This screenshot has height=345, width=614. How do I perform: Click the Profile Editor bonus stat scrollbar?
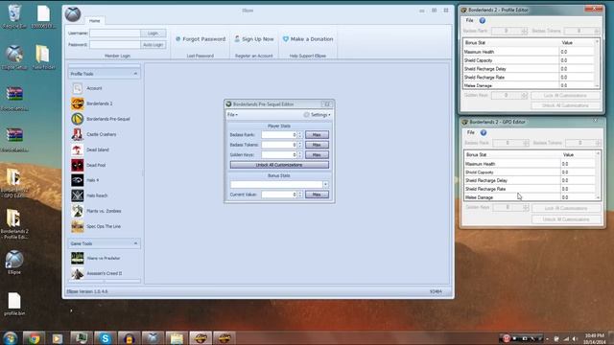coord(597,63)
